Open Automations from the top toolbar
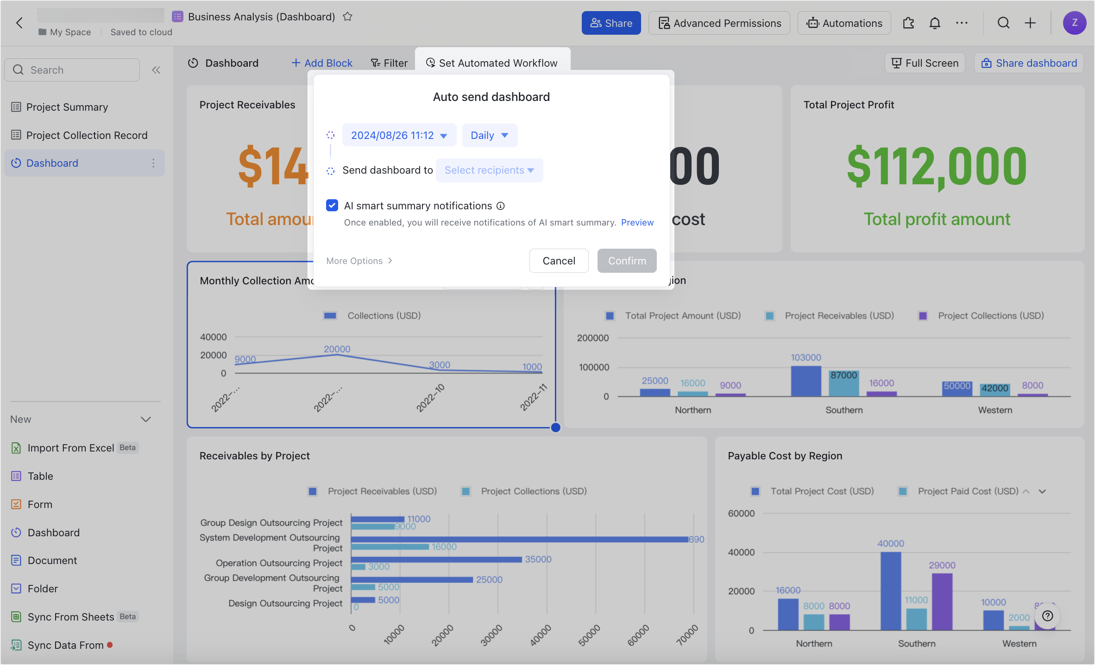 pos(844,23)
